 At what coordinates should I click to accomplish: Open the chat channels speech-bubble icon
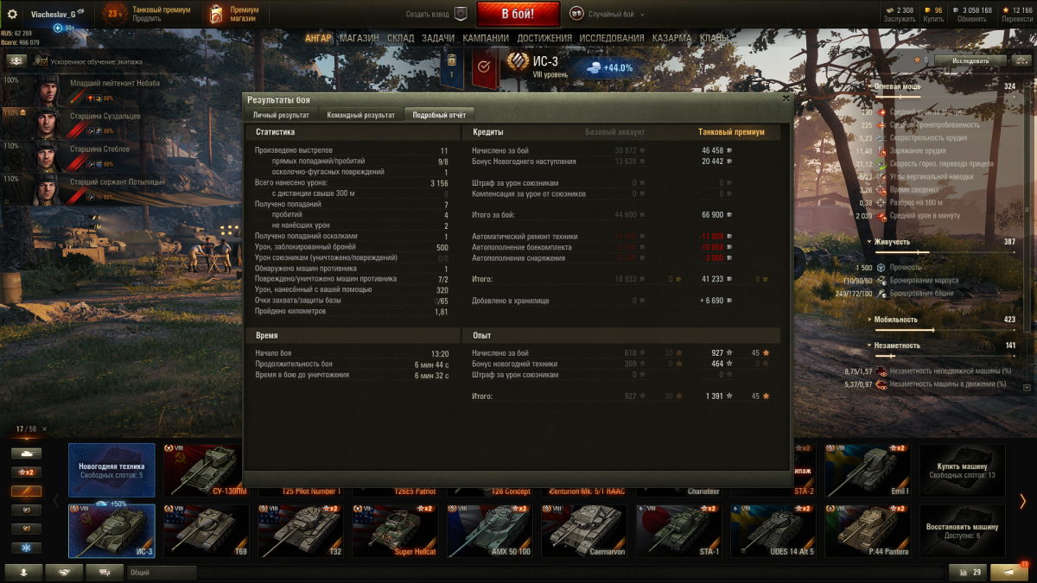105,572
